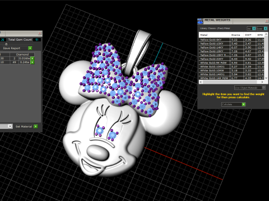
Task: Select Yellow Gold 14KY row
Action: pyautogui.click(x=232, y=47)
